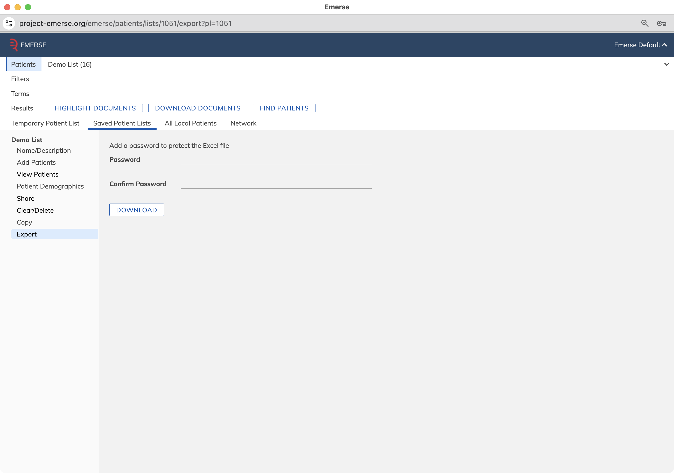The width and height of the screenshot is (674, 473).
Task: Click the FIND PATIENTS button
Action: [x=284, y=108]
